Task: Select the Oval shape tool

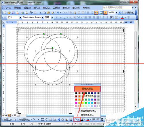Action: click(47, 120)
